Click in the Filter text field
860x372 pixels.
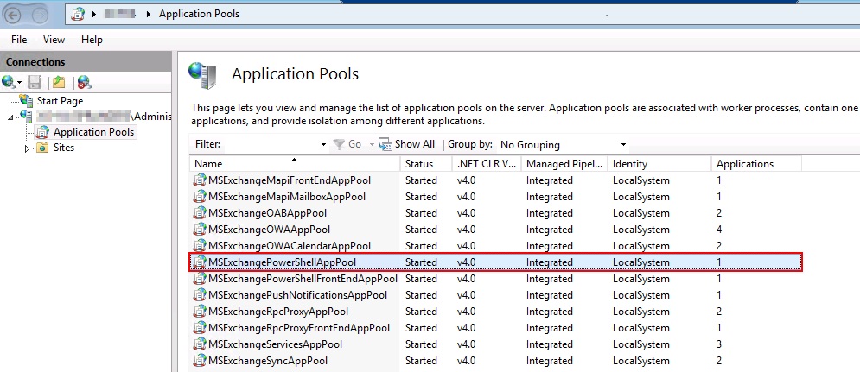[270, 145]
